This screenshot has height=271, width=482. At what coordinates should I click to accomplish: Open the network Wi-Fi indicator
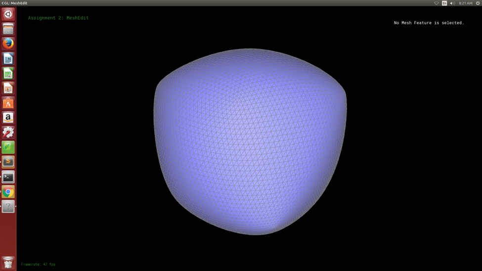pos(436,3)
